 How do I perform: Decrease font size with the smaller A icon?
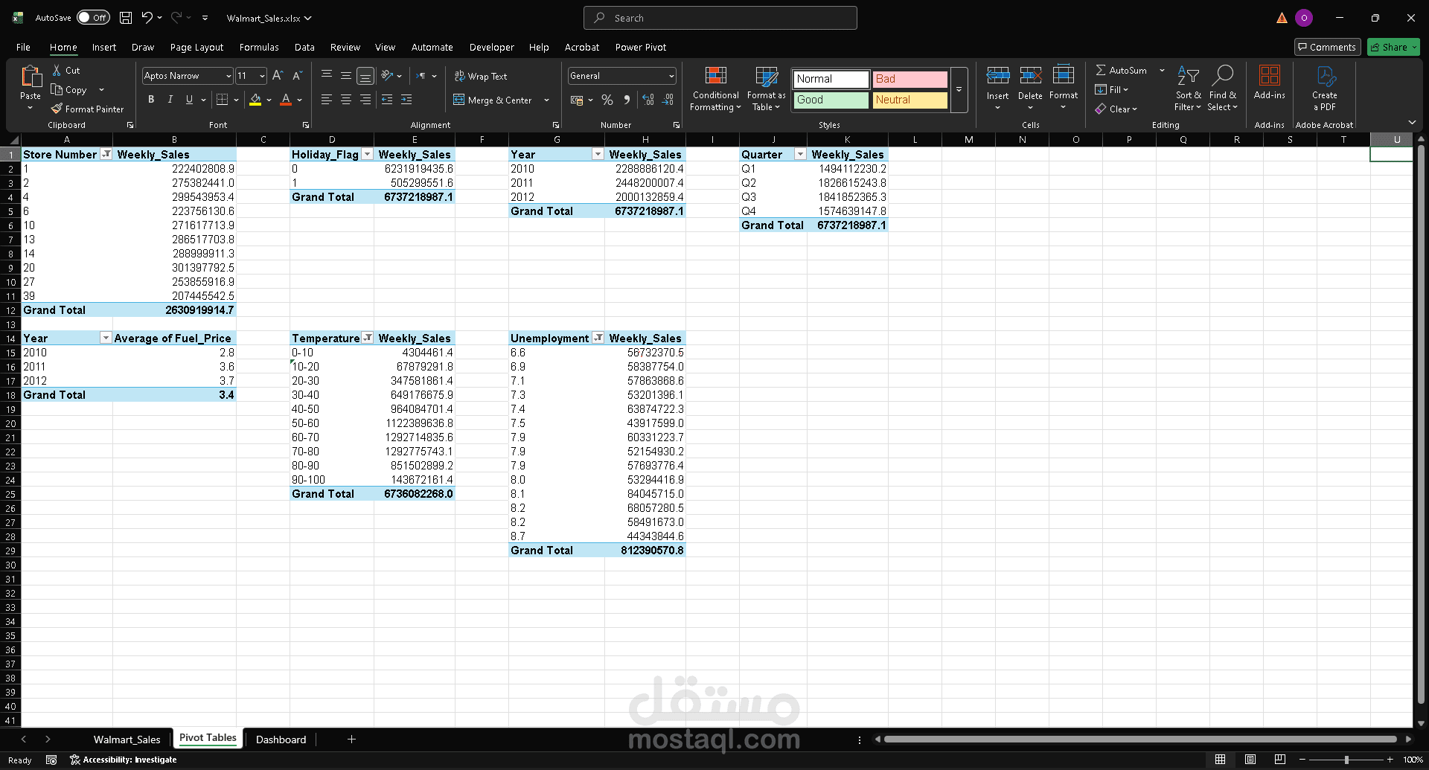click(297, 75)
